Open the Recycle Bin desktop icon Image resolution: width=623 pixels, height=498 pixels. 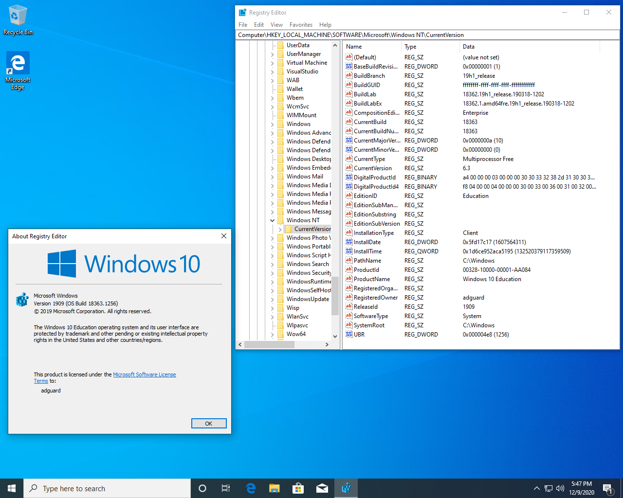(x=18, y=20)
